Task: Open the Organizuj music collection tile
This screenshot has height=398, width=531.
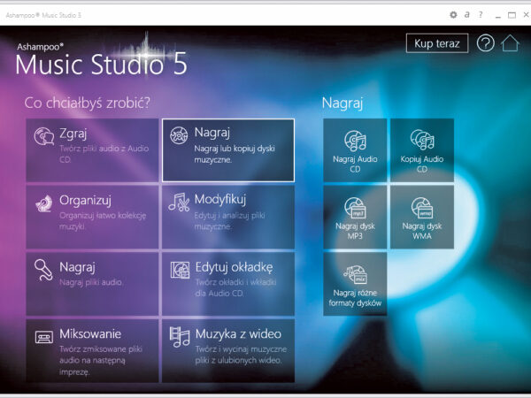Action: (92, 217)
